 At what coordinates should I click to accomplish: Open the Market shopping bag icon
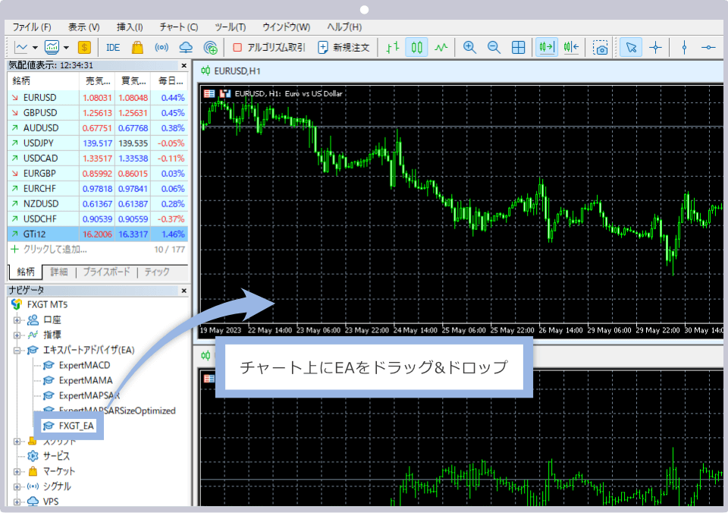point(137,47)
